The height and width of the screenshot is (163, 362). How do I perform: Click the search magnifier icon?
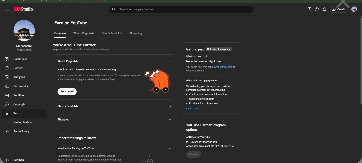114,9
